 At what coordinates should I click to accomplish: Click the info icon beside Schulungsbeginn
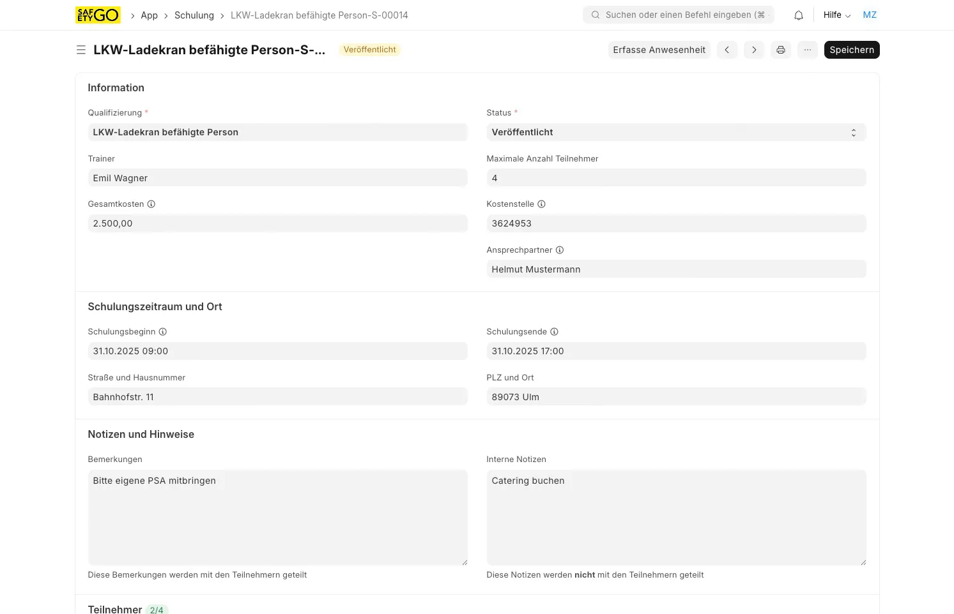(162, 331)
